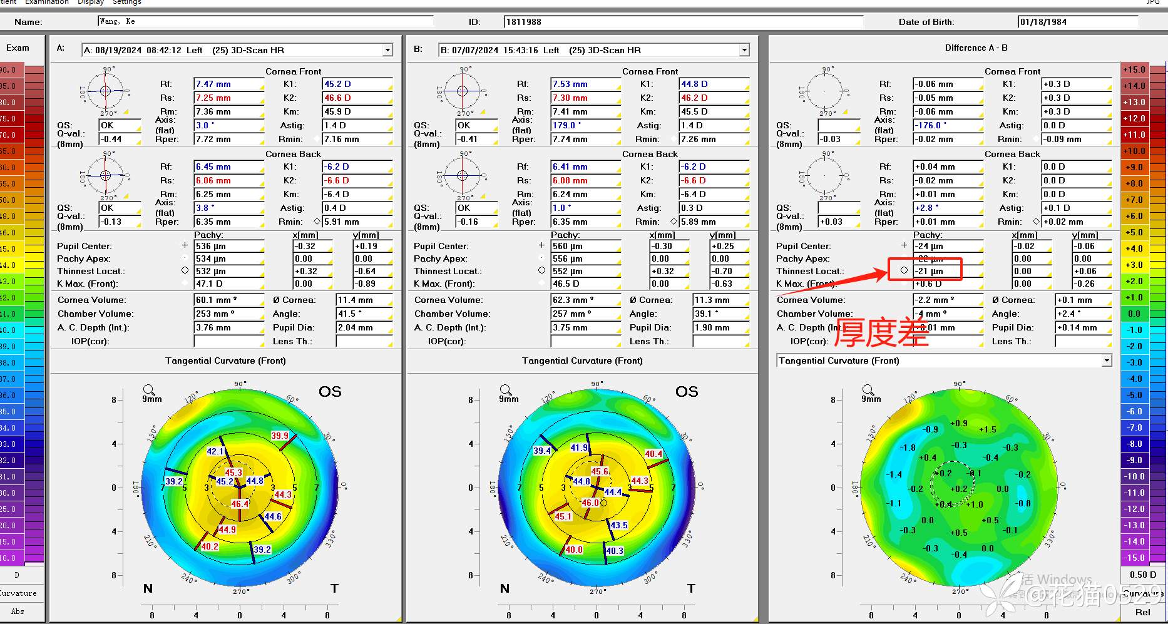Toggle Thinnest Locat. circle in Difference panel

[904, 270]
